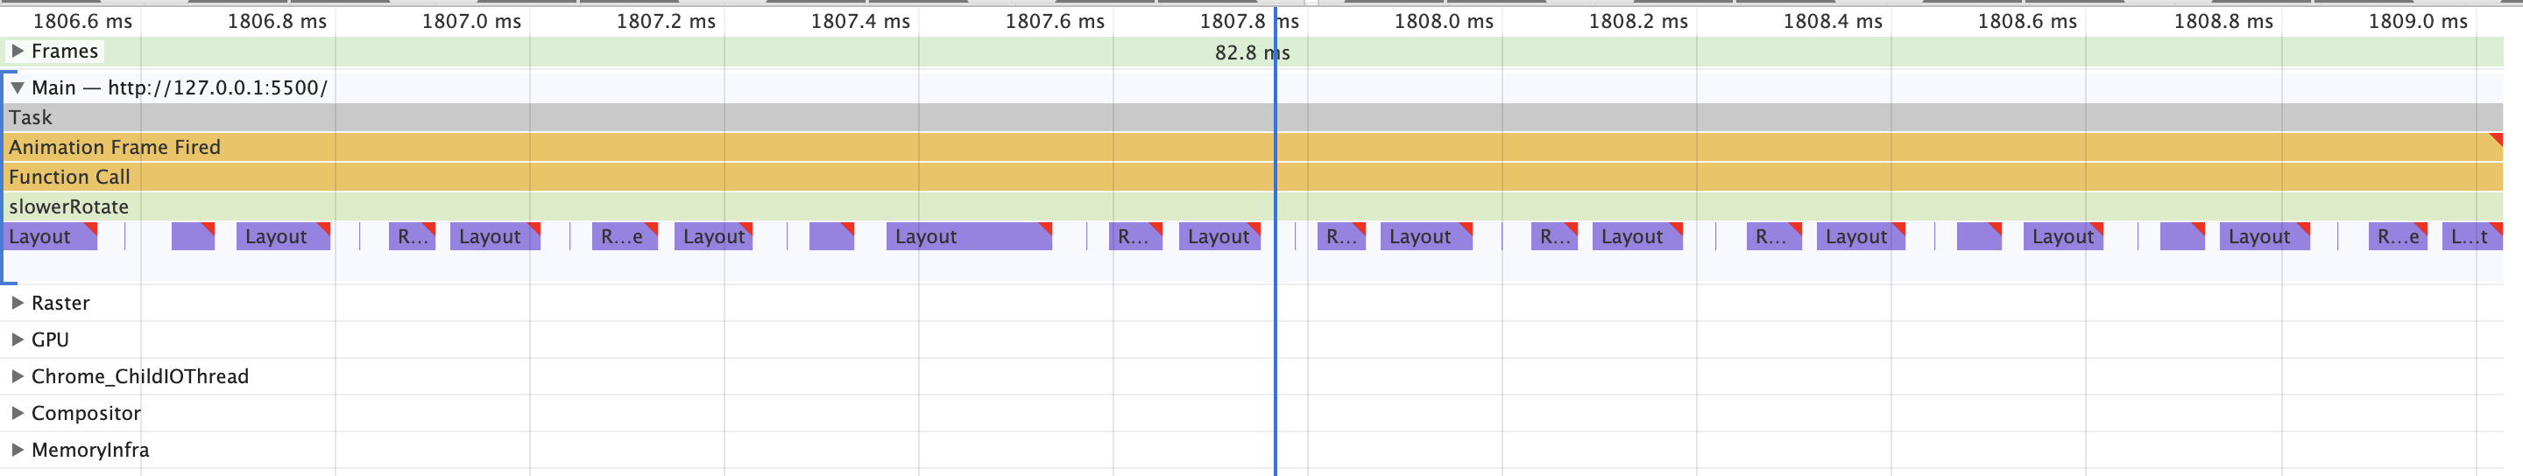The image size is (2523, 476).
Task: Expand the Compositor track
Action: [18, 414]
